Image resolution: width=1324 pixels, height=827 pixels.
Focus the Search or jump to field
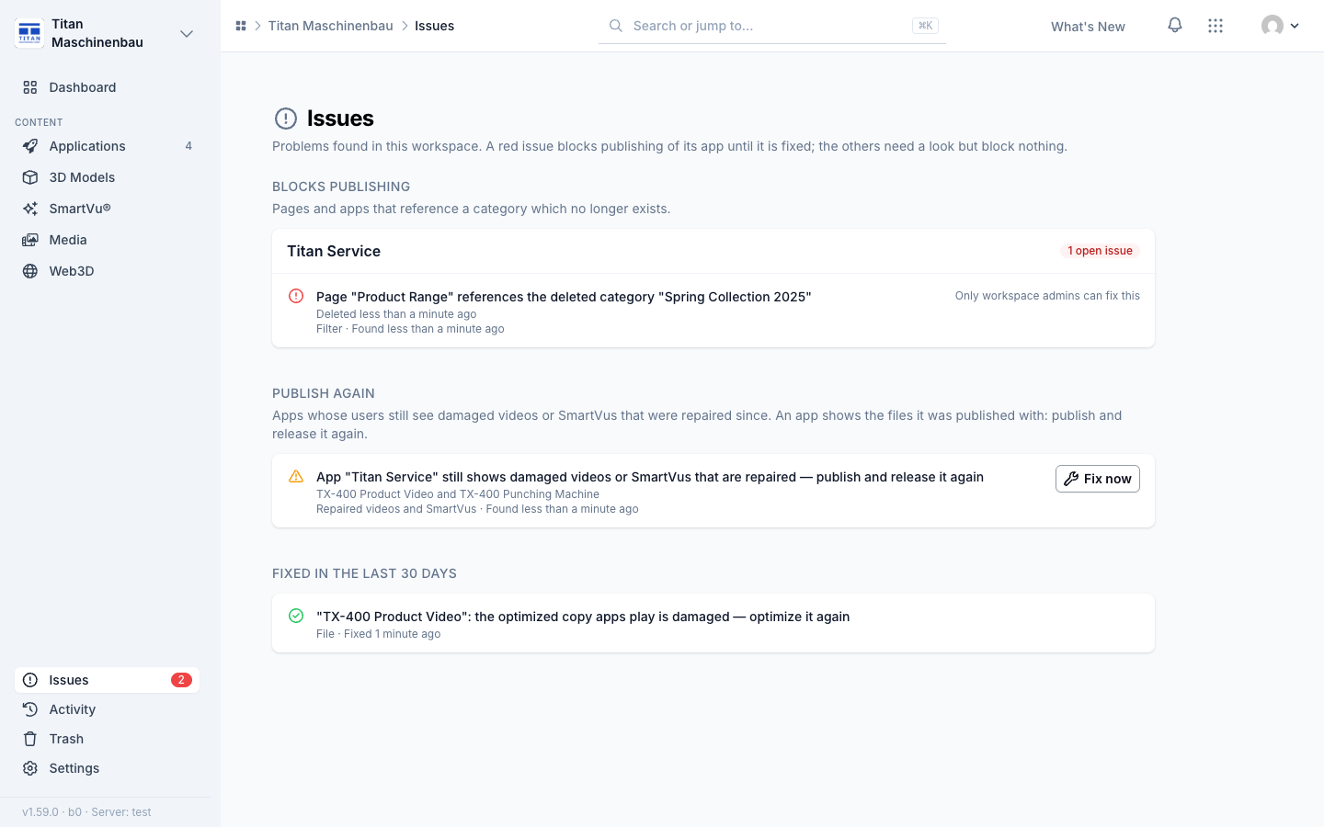point(772,26)
